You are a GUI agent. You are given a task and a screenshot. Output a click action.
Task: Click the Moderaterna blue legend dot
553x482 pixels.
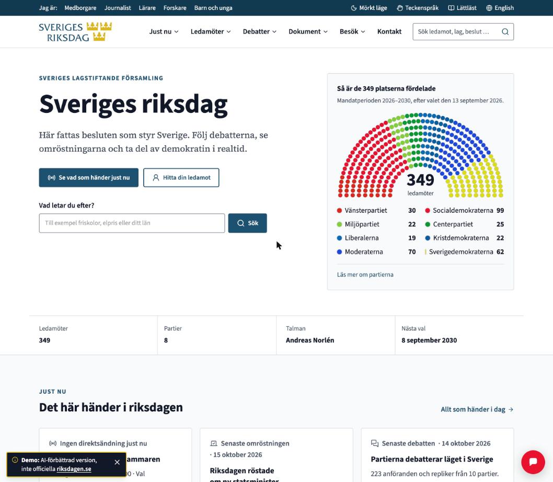(x=339, y=252)
